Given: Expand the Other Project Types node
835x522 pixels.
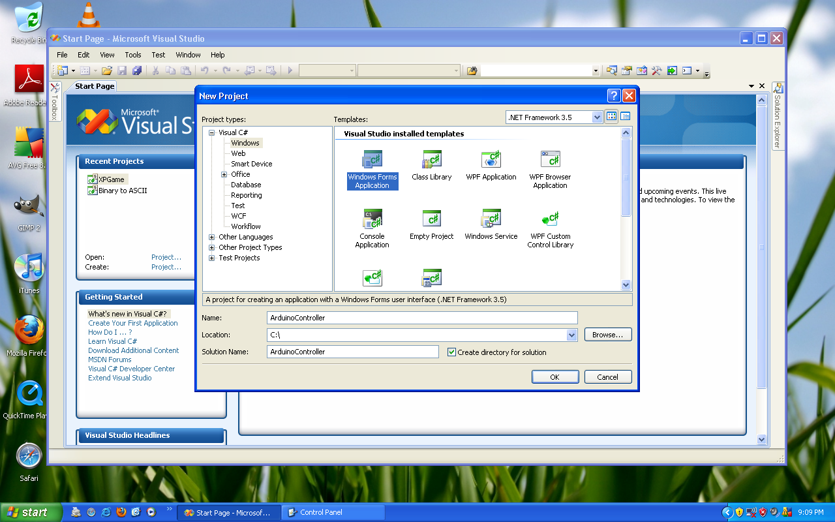Looking at the screenshot, I should tap(212, 247).
